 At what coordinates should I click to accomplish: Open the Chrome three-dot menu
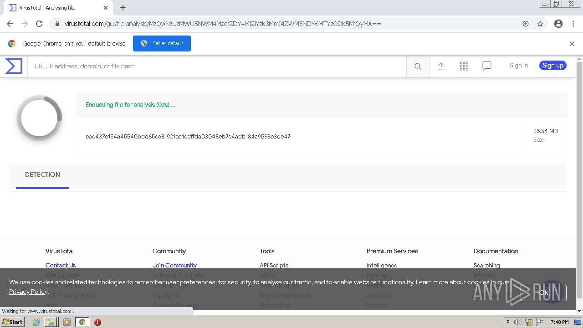click(x=573, y=24)
